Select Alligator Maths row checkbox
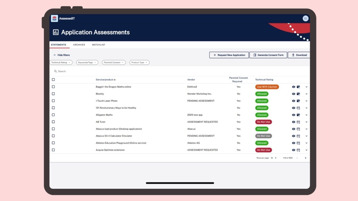This screenshot has height=201, width=358. click(53, 115)
